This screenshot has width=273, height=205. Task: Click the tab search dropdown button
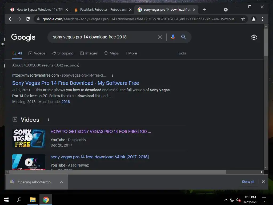tap(226, 10)
